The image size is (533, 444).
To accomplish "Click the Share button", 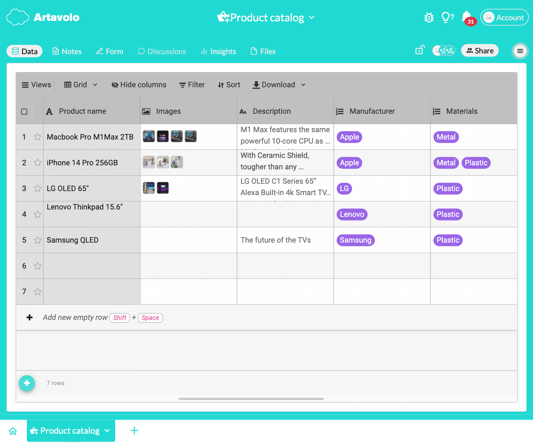I will point(480,50).
